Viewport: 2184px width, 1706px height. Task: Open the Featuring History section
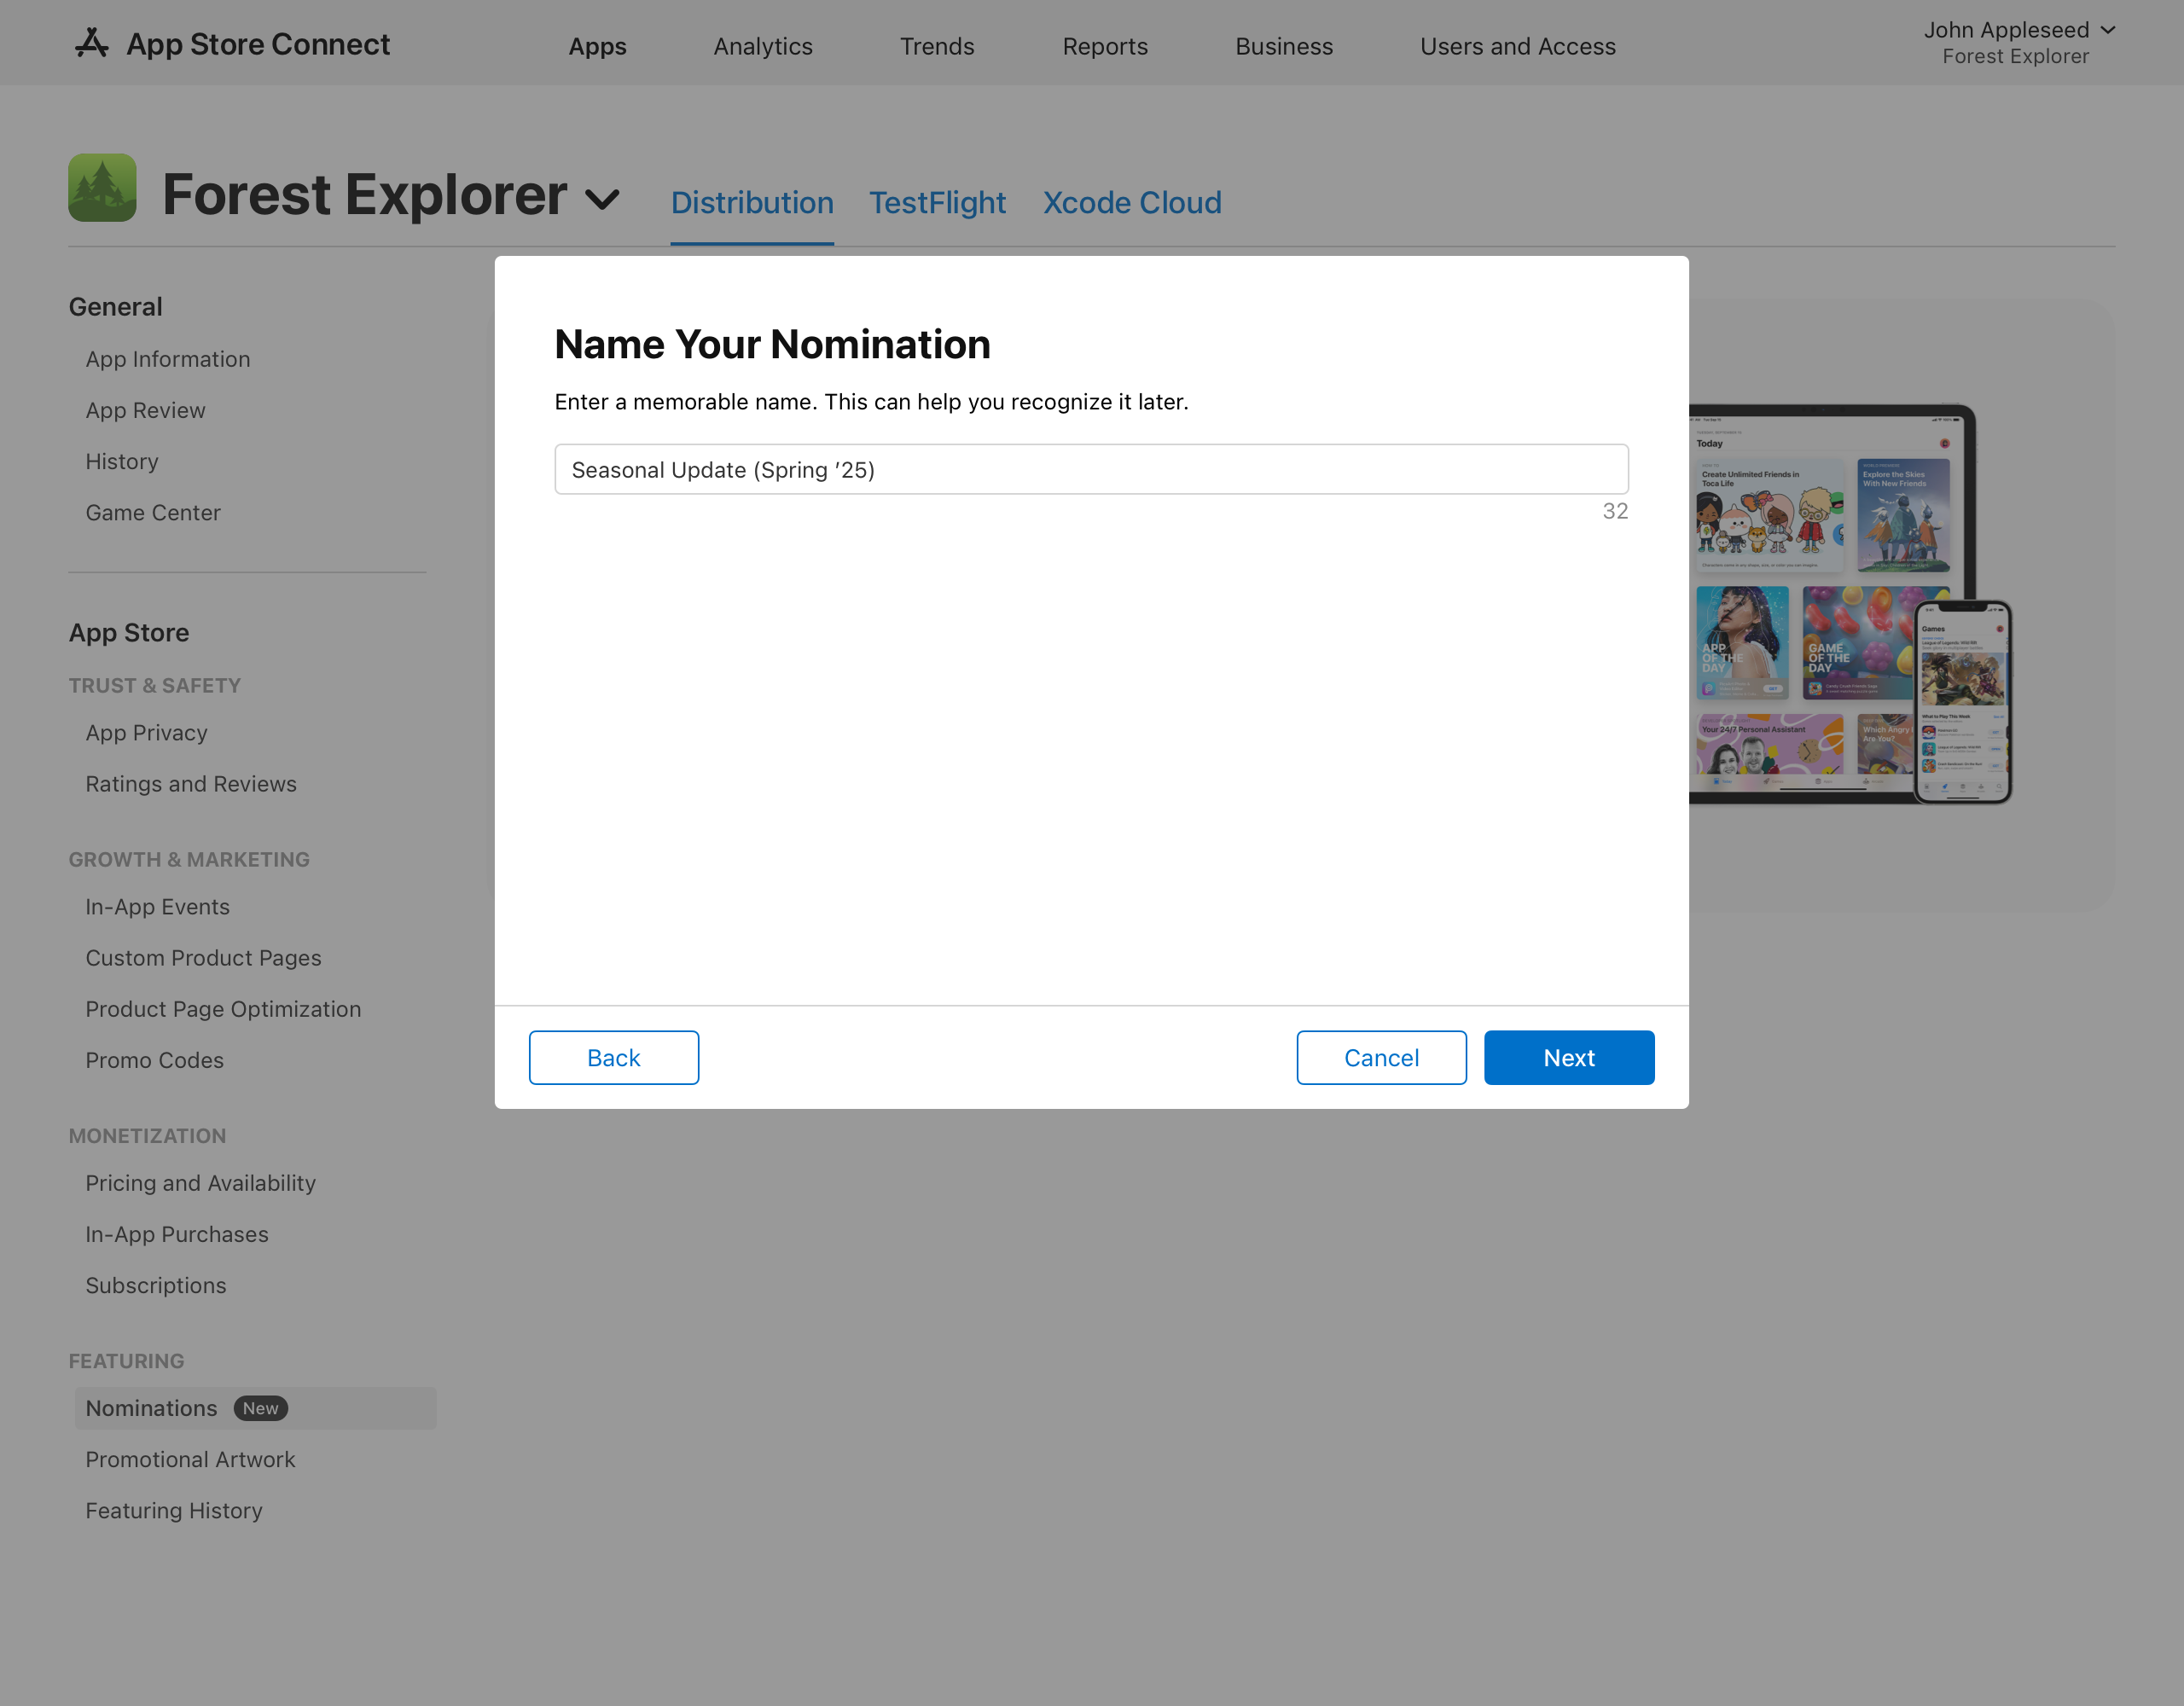174,1509
